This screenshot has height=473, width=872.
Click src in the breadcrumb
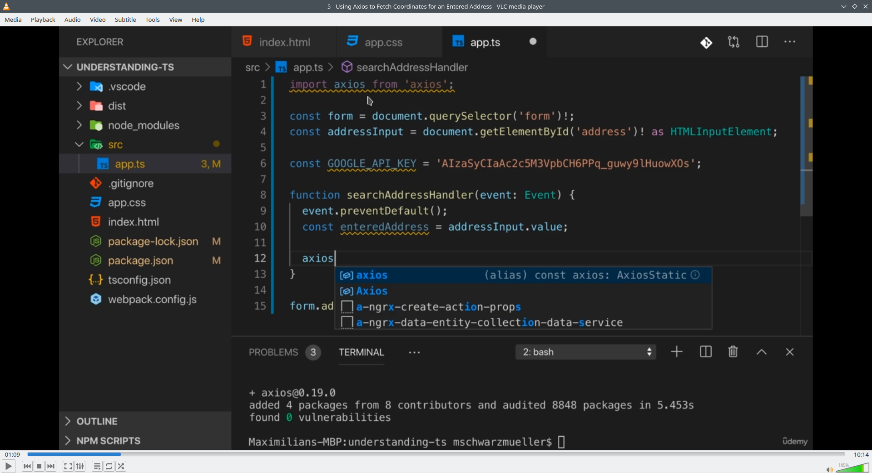[x=253, y=68]
